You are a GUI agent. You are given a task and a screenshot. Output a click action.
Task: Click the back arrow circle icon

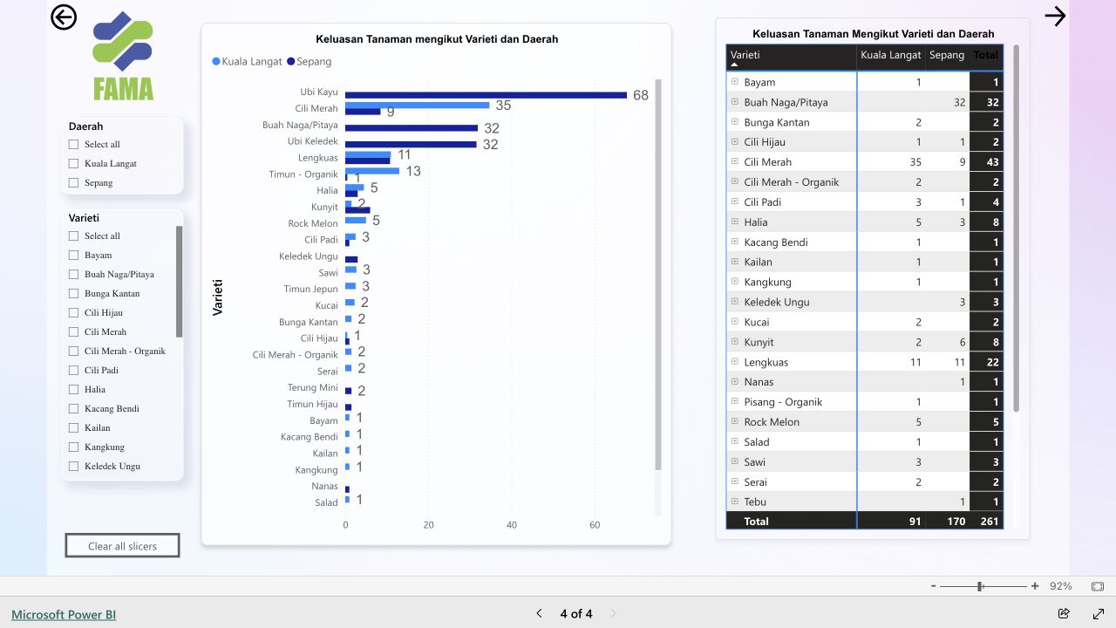64,17
